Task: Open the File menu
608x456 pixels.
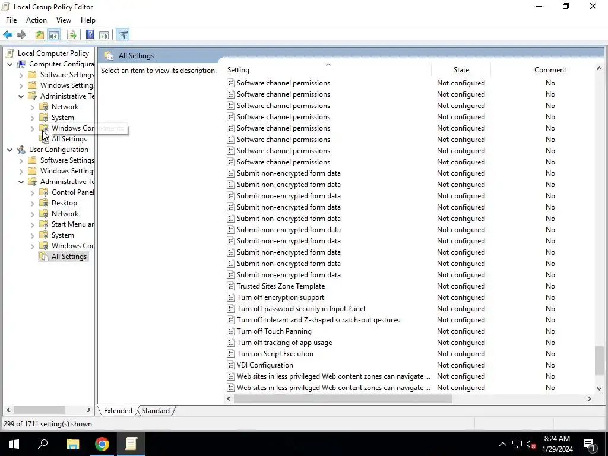Action: click(x=11, y=20)
